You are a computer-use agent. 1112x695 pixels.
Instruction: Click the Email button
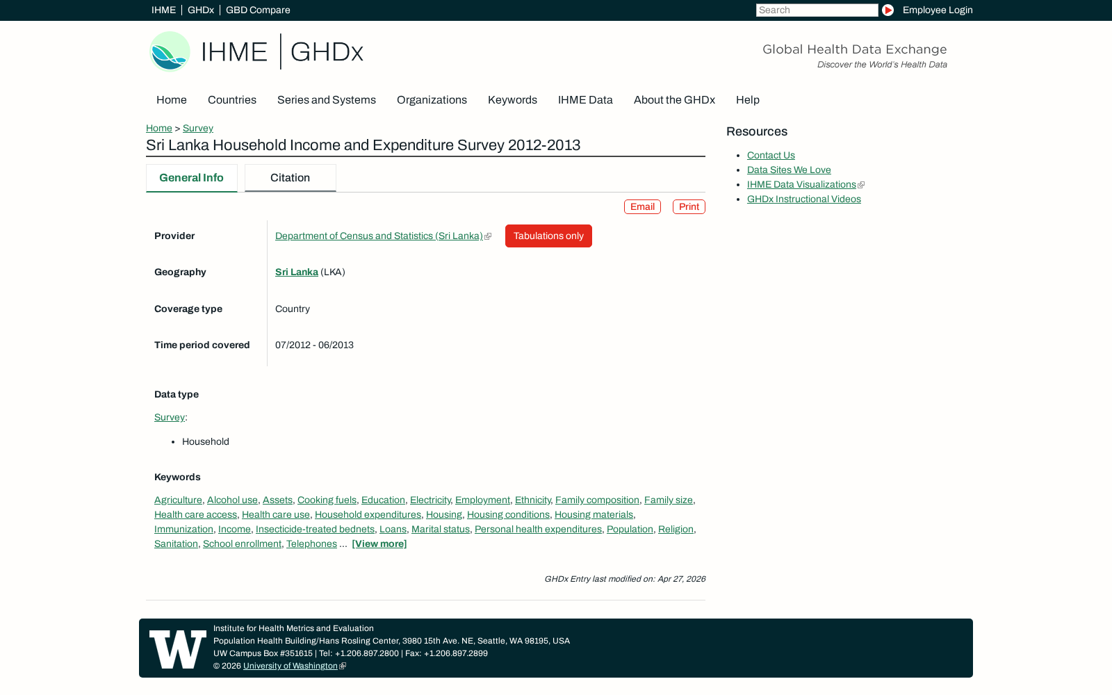coord(642,207)
